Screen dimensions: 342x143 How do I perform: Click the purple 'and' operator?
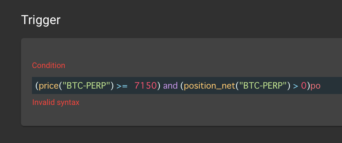[170, 86]
